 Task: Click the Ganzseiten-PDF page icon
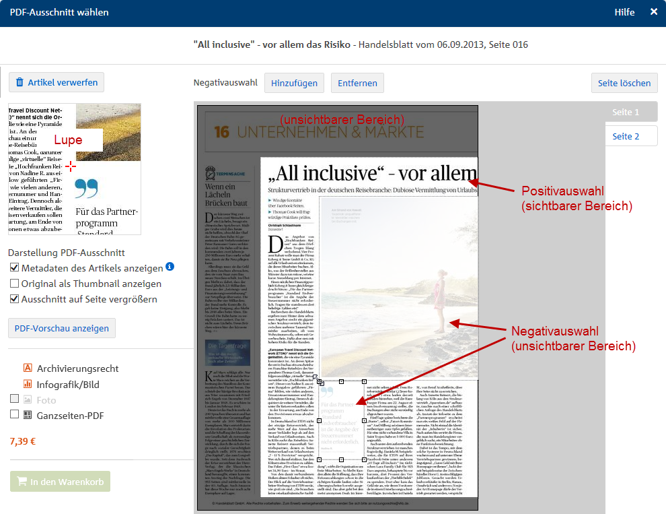pos(28,415)
